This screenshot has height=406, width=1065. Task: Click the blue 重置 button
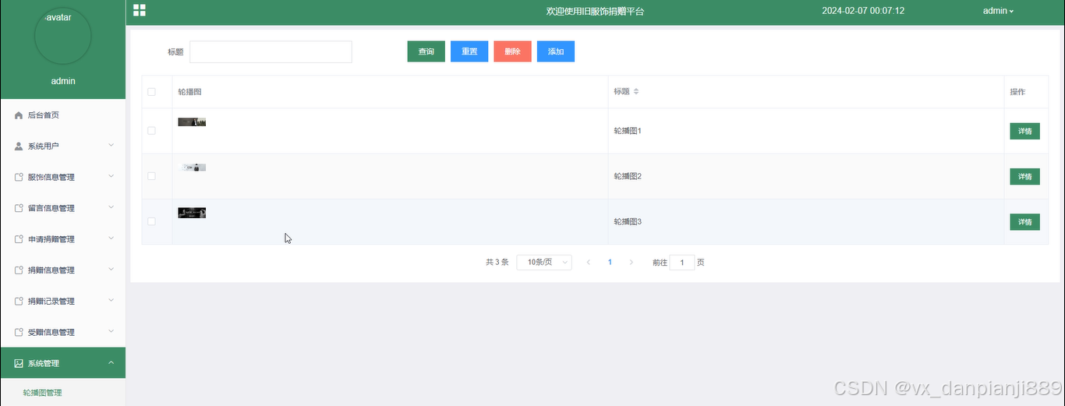[x=469, y=51]
